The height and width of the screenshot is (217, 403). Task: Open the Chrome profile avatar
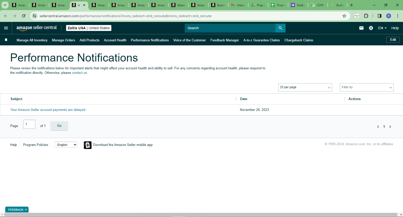[x=389, y=16]
